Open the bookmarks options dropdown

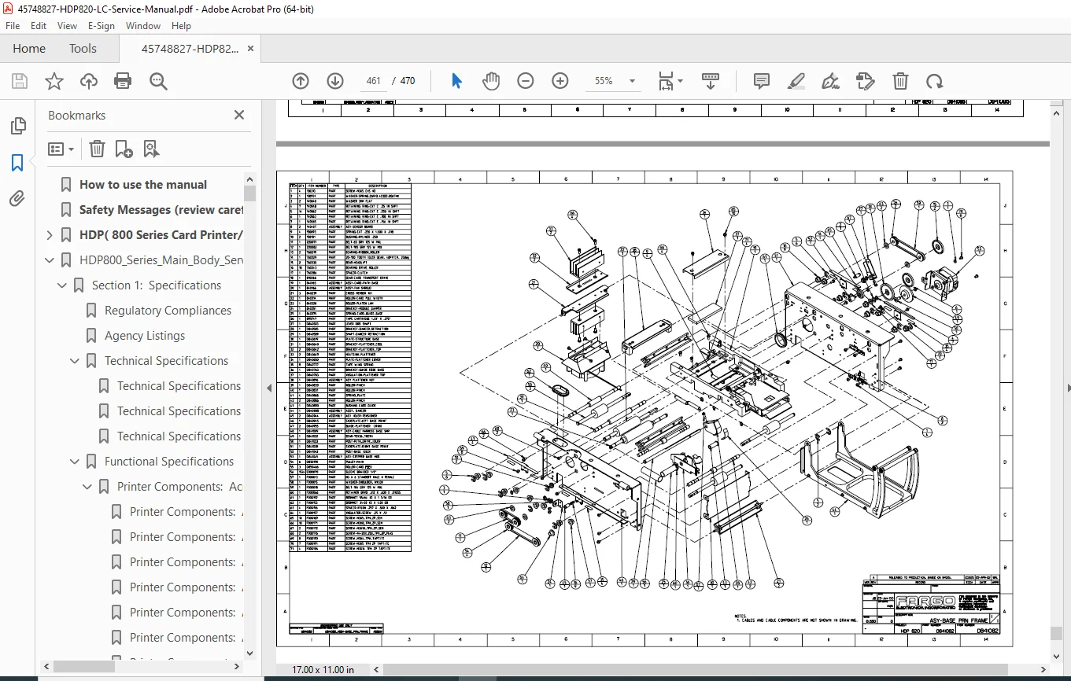pos(61,149)
